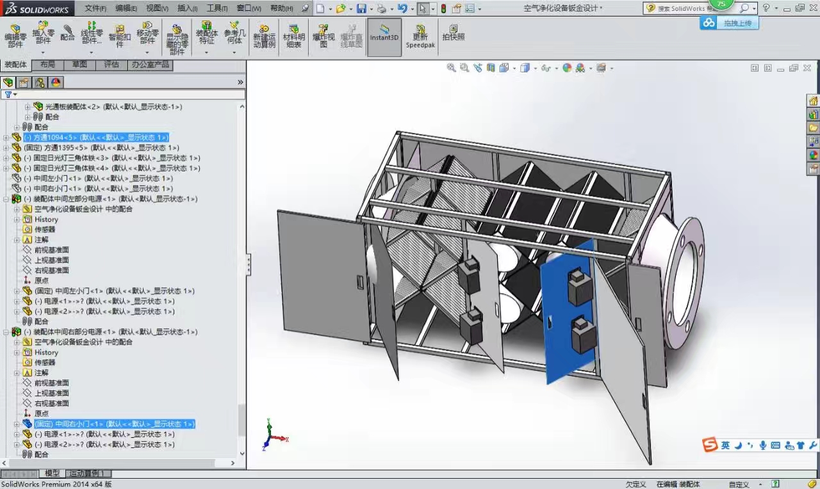Expand the 方通1094<5> tree node
820x489 pixels.
point(6,138)
